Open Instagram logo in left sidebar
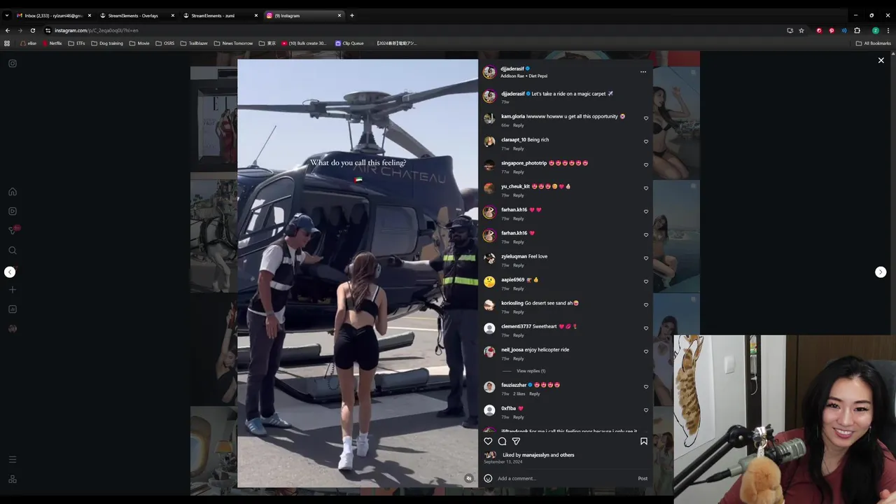The height and width of the screenshot is (504, 896). click(x=13, y=64)
